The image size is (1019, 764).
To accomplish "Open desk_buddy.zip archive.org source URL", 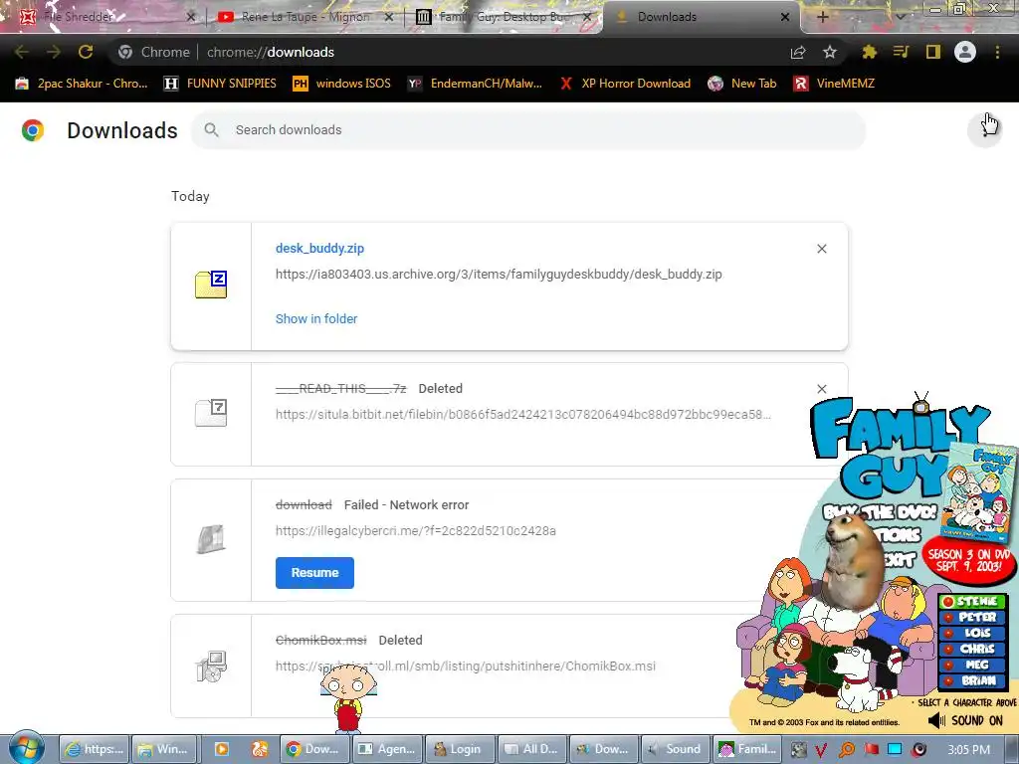I will [499, 275].
